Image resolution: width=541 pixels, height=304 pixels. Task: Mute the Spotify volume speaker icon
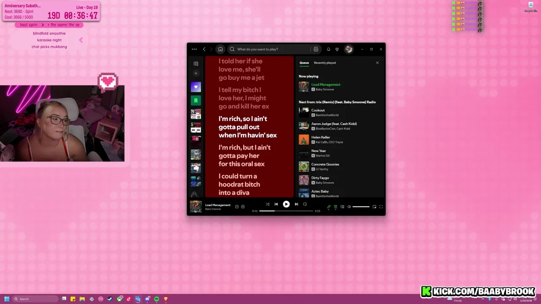[x=349, y=207]
